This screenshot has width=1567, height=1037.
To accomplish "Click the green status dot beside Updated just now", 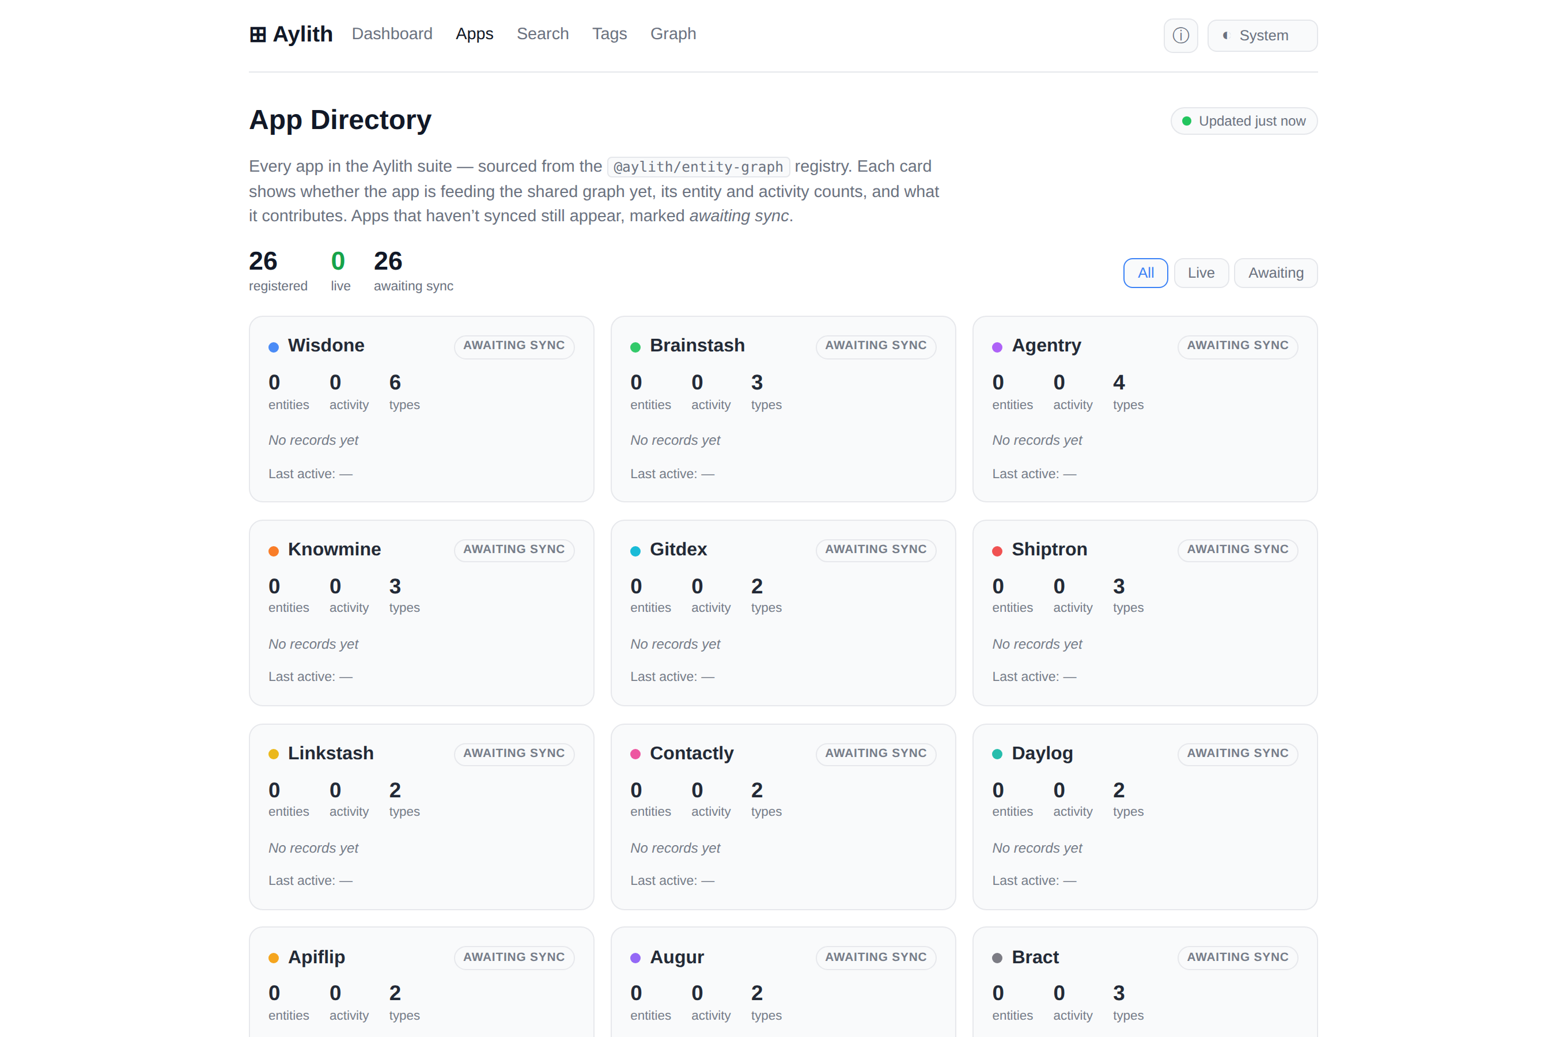I will (1186, 121).
